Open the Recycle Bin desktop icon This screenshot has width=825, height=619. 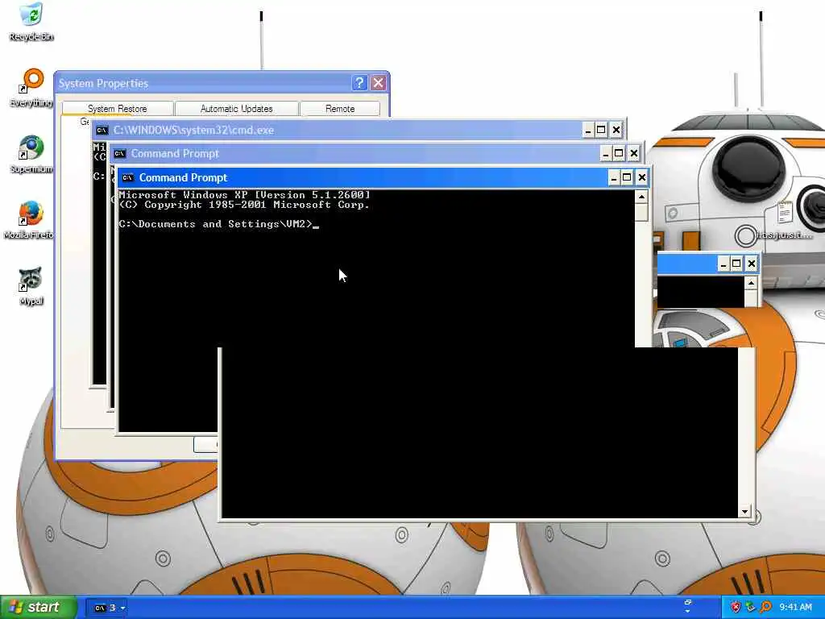(x=31, y=21)
